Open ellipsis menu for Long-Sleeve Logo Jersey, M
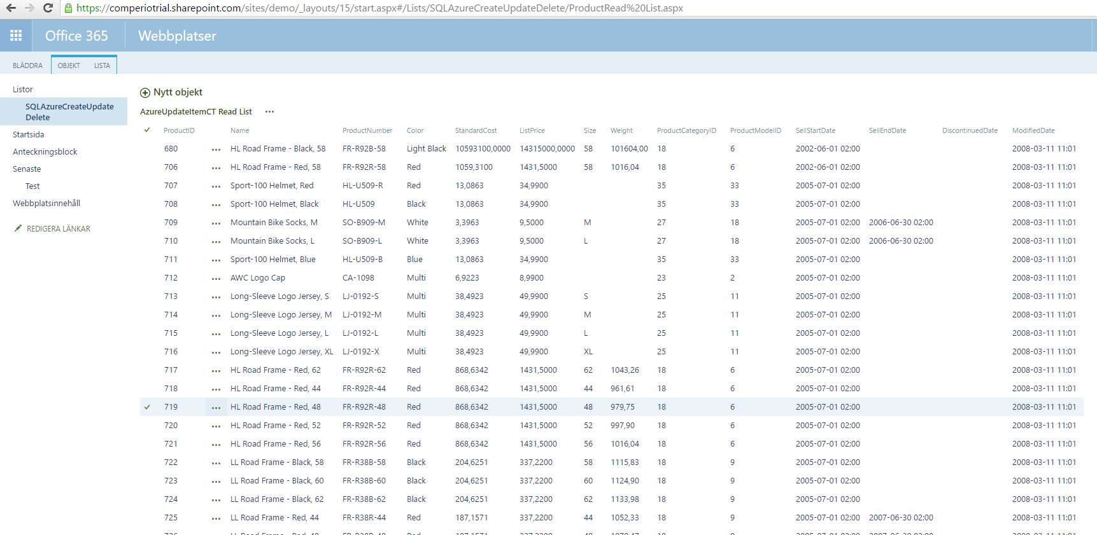The width and height of the screenshot is (1097, 535). [x=216, y=316]
